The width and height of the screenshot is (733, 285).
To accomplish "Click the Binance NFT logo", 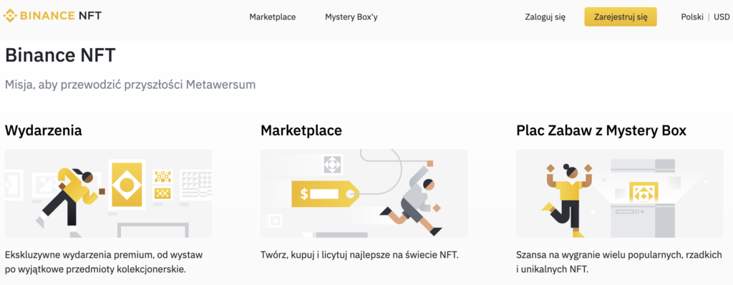I will [x=52, y=16].
